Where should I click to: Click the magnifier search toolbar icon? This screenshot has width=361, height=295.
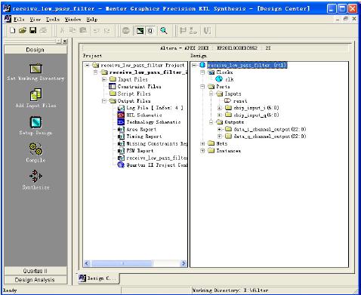click(x=164, y=31)
